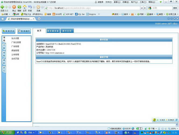179x135 pixels.
Task: Click the Forward arrow icon
Action: [x=6, y=7]
